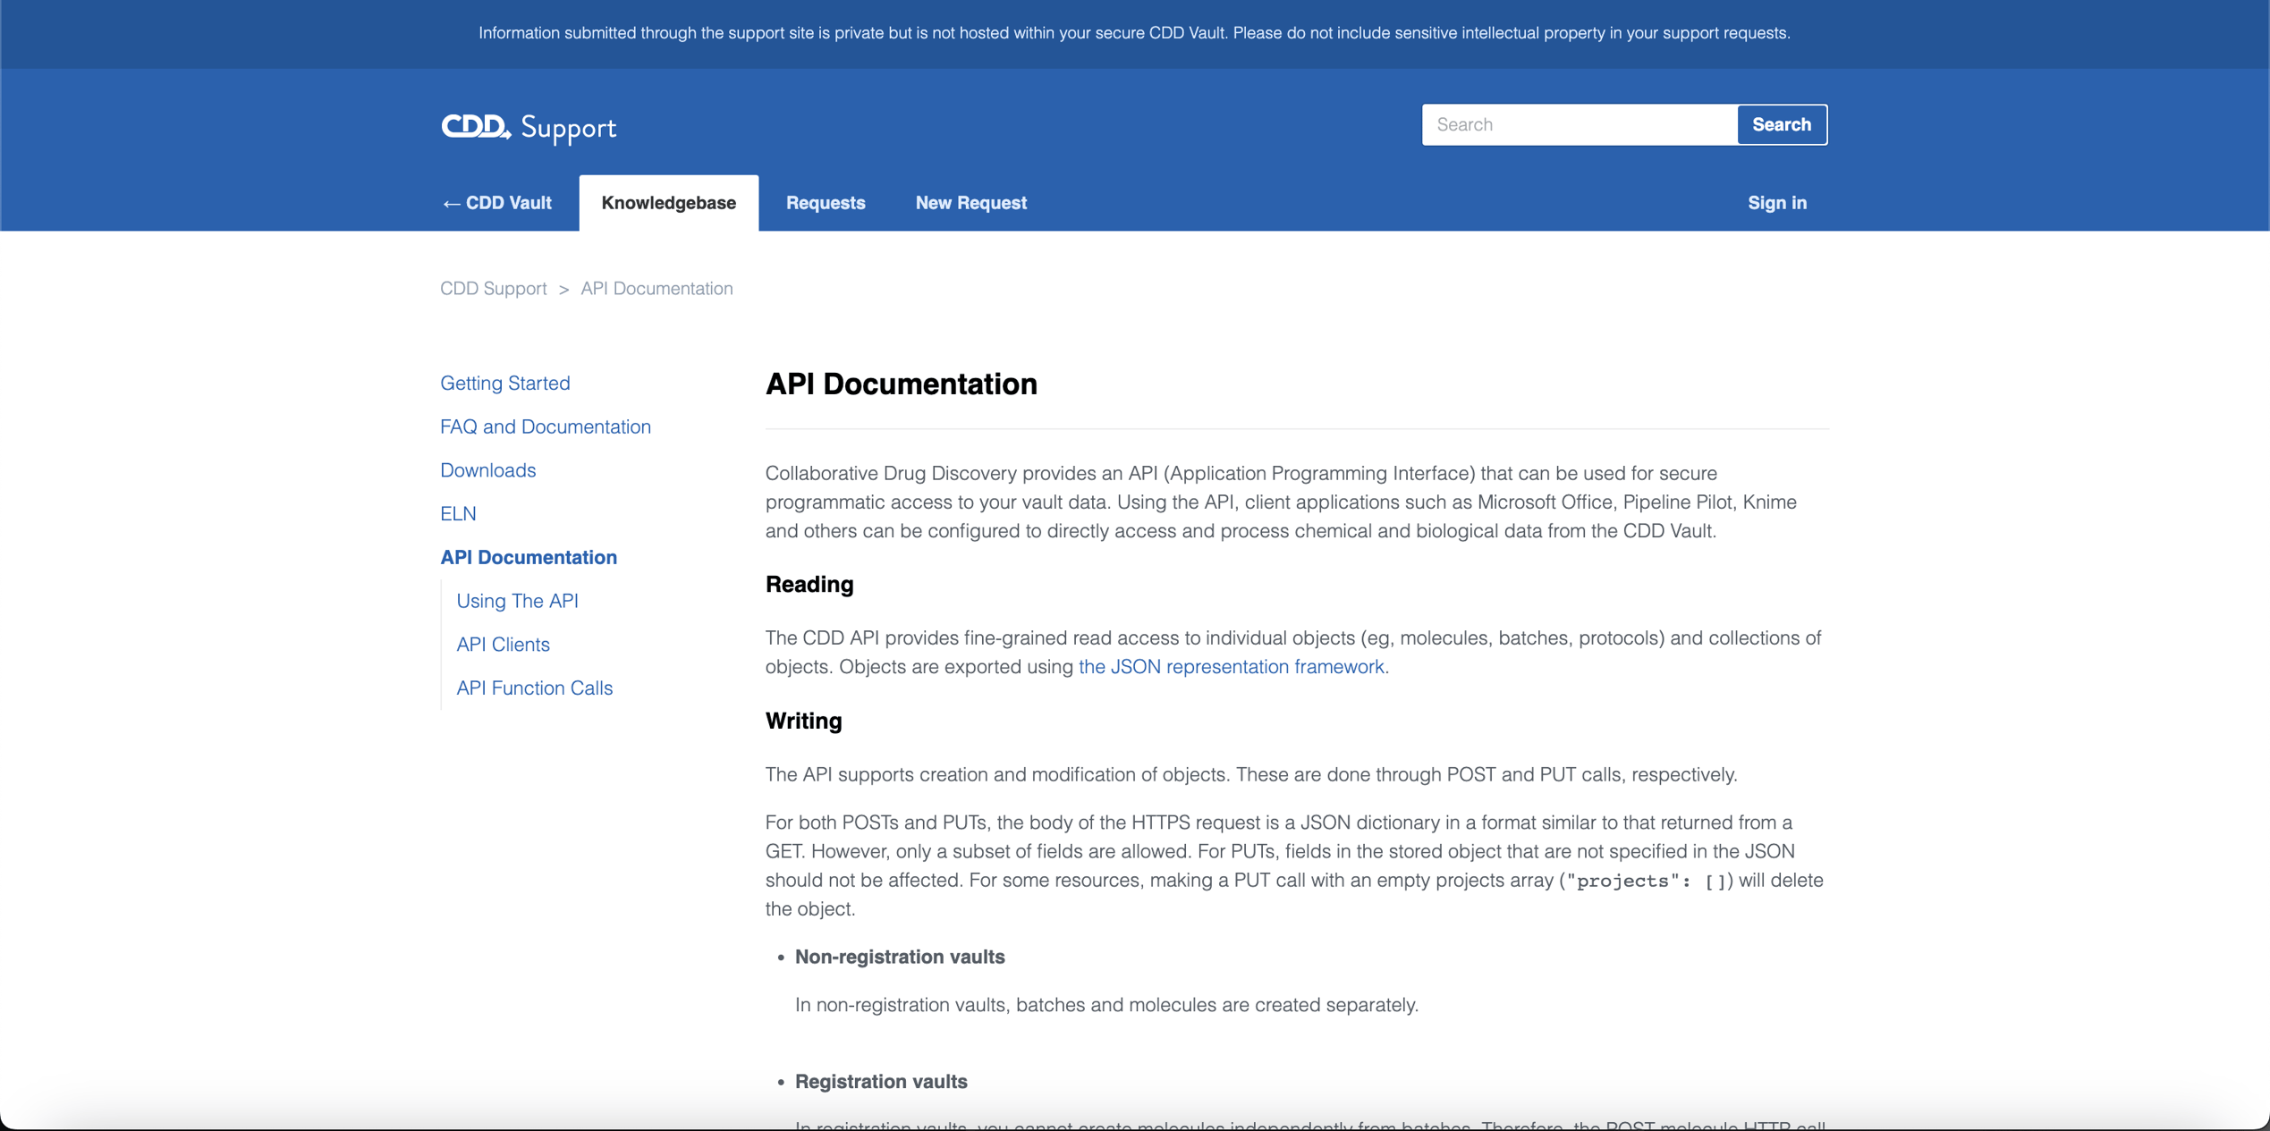Open the API Function Calls subpage
Viewport: 2270px width, 1131px height.
(x=534, y=688)
